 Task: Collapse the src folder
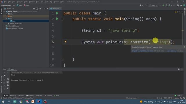point(6,19)
